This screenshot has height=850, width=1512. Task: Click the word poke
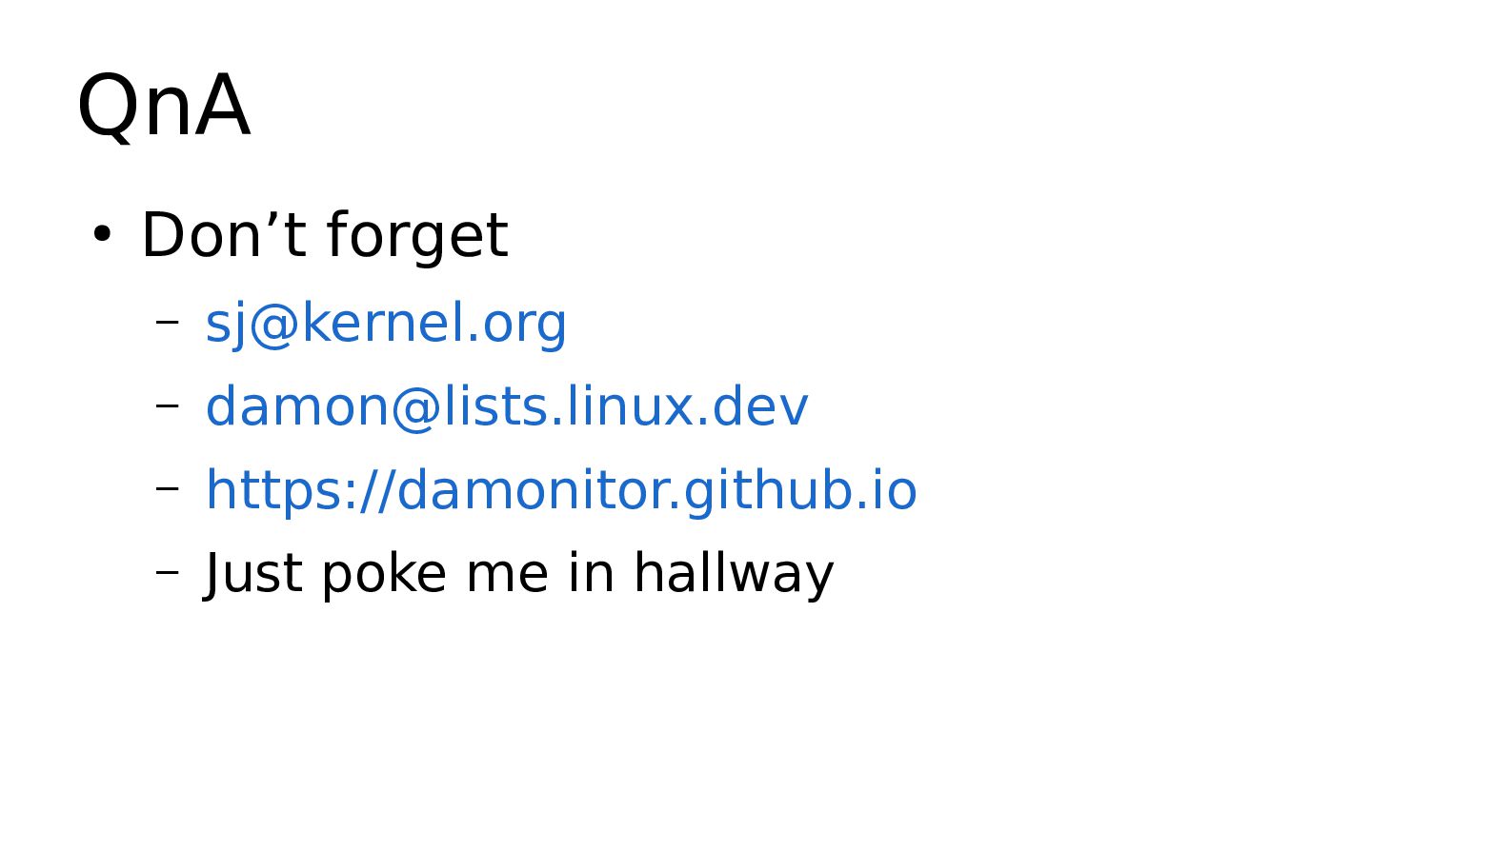click(x=384, y=574)
